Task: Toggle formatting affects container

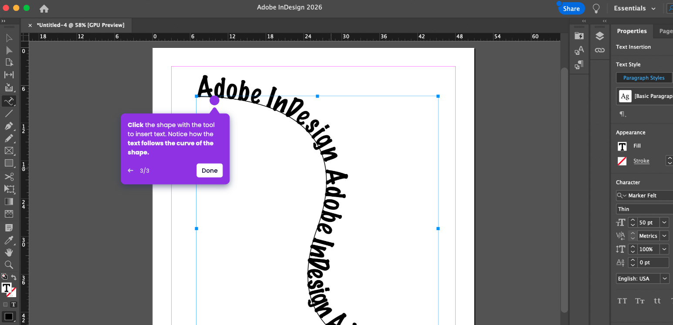Action: point(5,305)
